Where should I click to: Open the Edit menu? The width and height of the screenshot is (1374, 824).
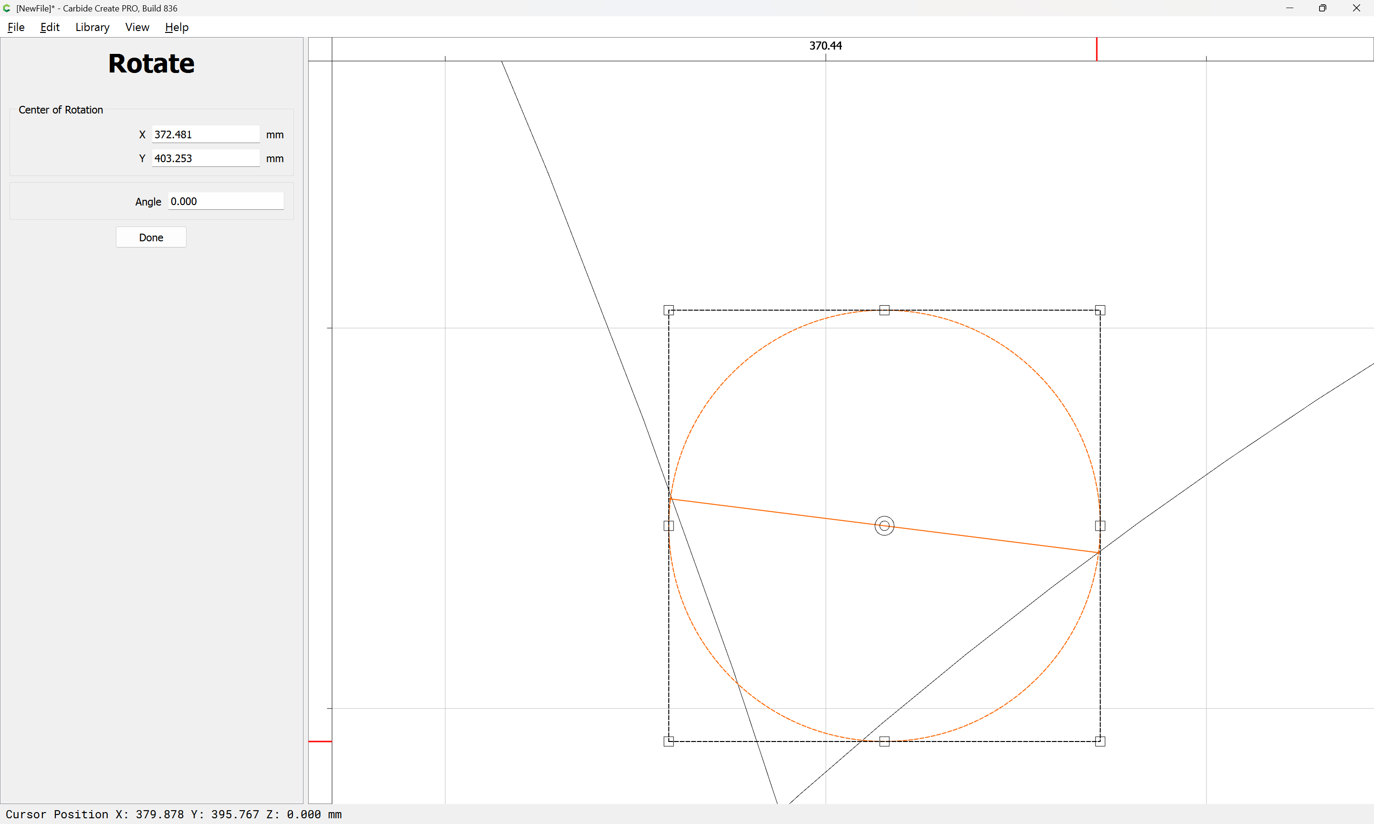50,27
